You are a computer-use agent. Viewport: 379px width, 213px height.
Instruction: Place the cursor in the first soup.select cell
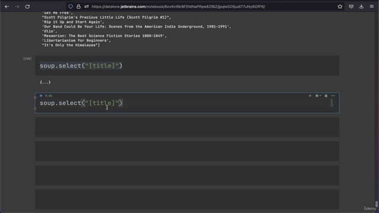[x=187, y=66]
